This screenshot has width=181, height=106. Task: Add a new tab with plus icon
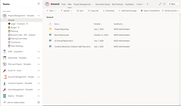148,4
